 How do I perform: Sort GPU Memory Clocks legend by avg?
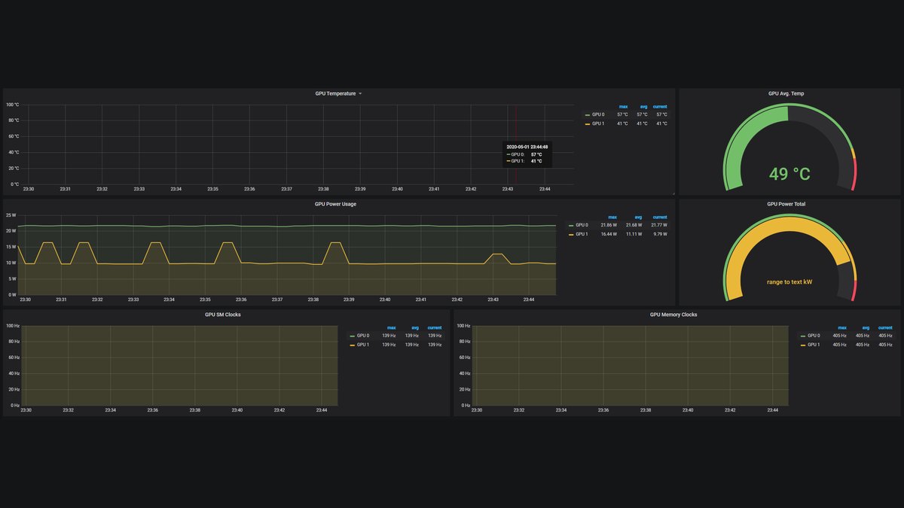[866, 328]
